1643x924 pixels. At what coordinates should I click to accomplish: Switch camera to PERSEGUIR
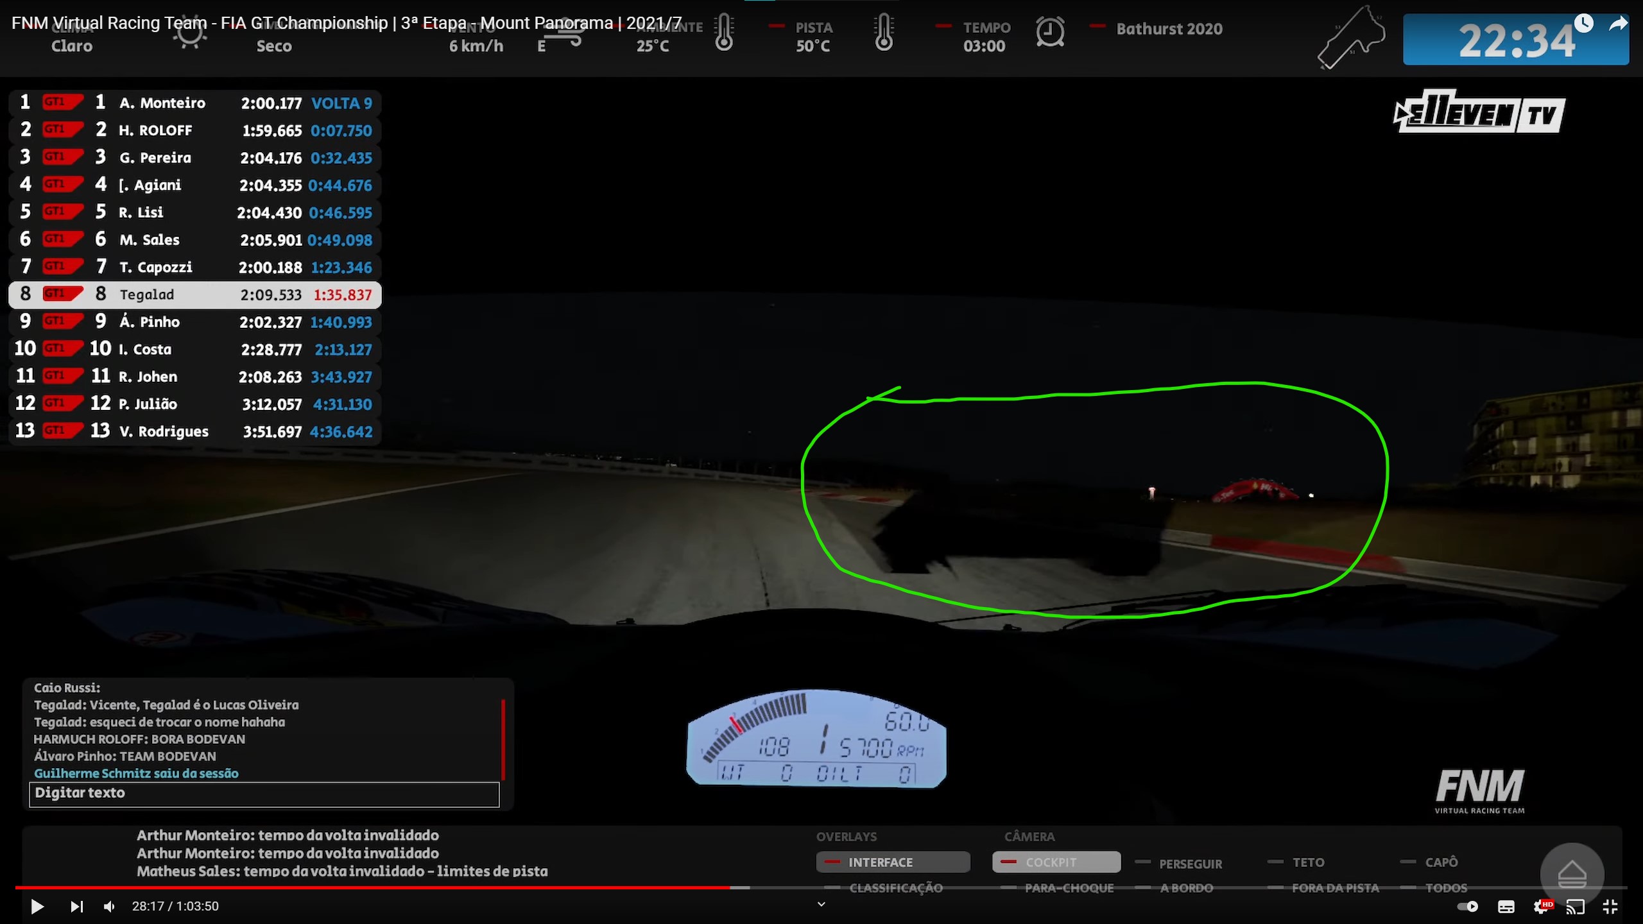click(1189, 864)
